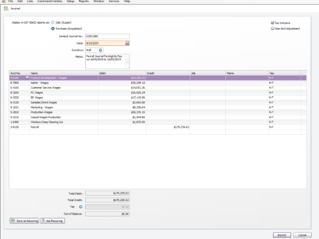This screenshot has width=319, height=239.
Task: Click the Job column header
Action: pos(208,73)
